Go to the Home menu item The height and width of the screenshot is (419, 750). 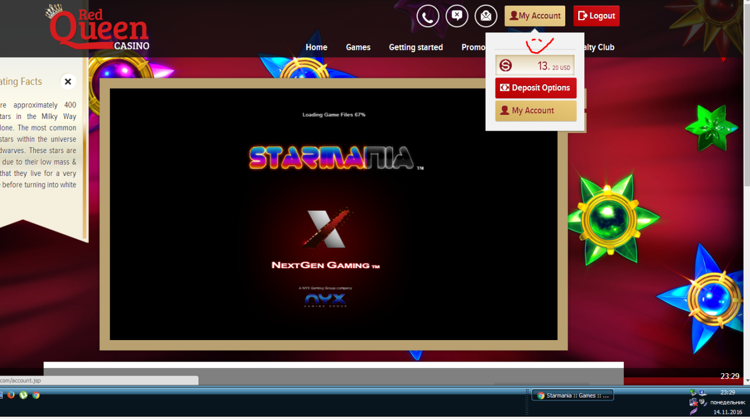pos(316,48)
